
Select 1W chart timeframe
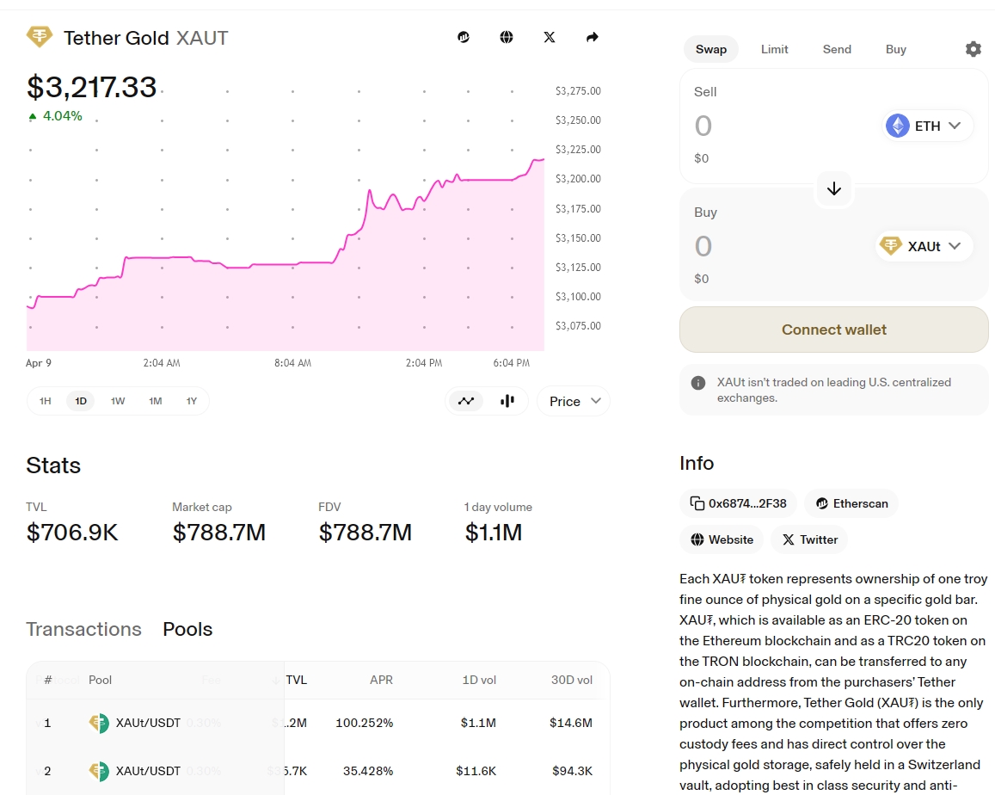[x=118, y=401]
